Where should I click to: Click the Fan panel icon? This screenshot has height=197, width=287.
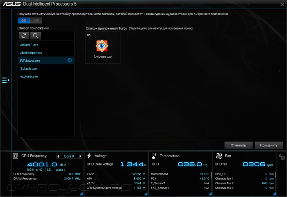[219, 156]
